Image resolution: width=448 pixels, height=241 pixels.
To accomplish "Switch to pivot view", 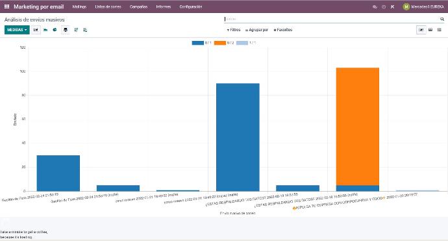I will pos(430,30).
